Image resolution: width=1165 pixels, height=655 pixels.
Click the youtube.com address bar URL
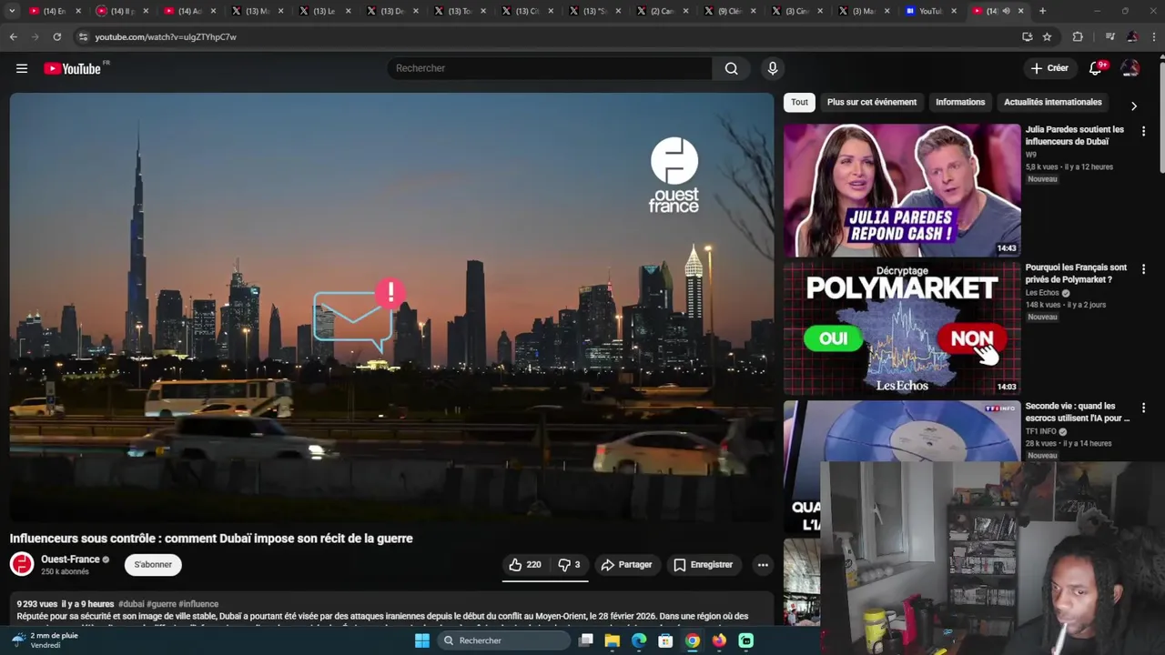pyautogui.click(x=166, y=37)
